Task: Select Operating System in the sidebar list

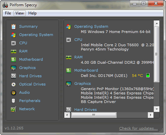Action: [36, 35]
